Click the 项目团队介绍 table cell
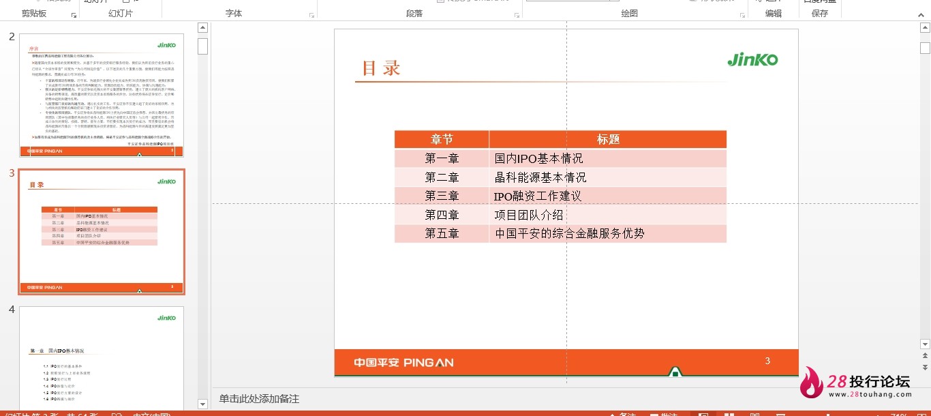Viewport: 931px width, 416px height. 608,215
